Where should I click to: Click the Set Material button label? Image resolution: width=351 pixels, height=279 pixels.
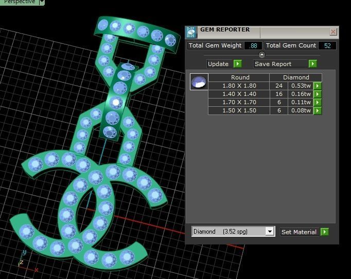(x=299, y=232)
